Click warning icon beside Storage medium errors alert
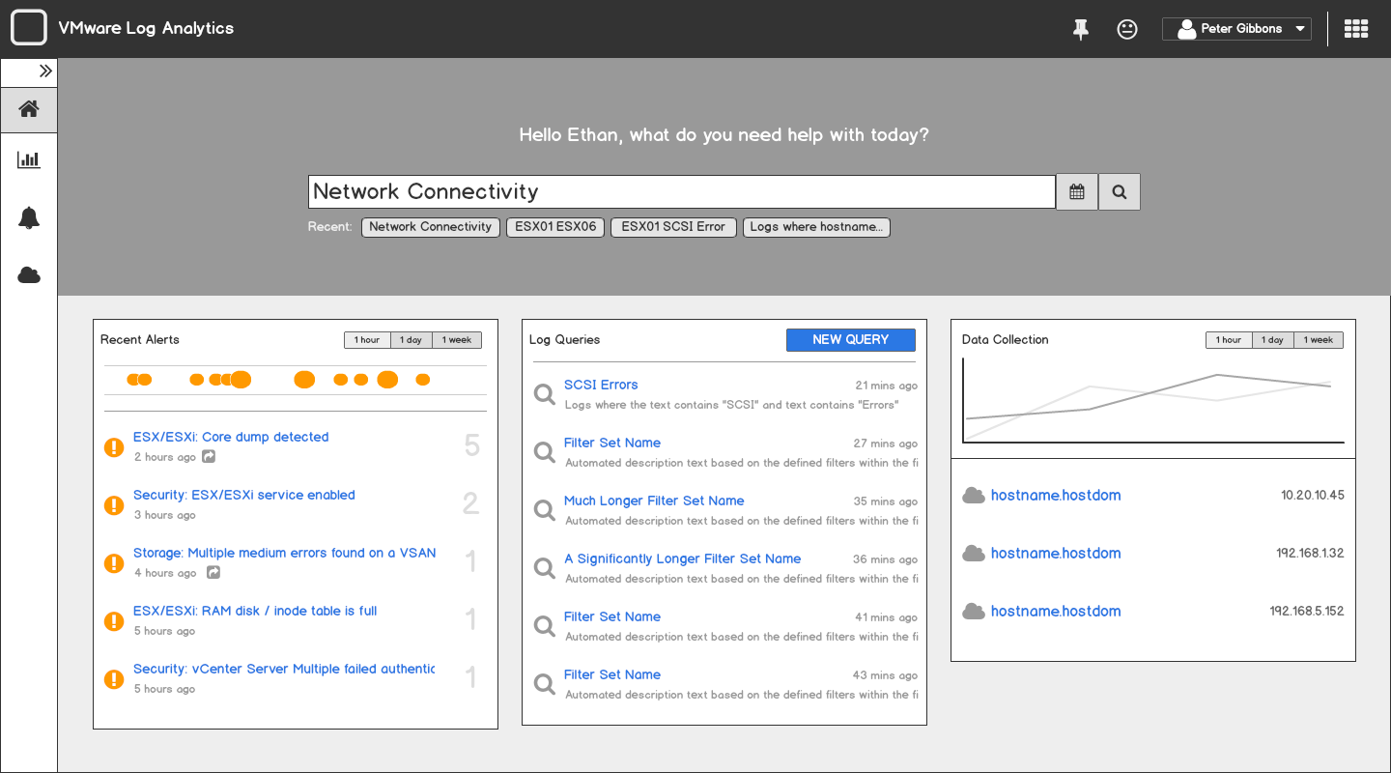Image resolution: width=1391 pixels, height=773 pixels. (x=114, y=563)
